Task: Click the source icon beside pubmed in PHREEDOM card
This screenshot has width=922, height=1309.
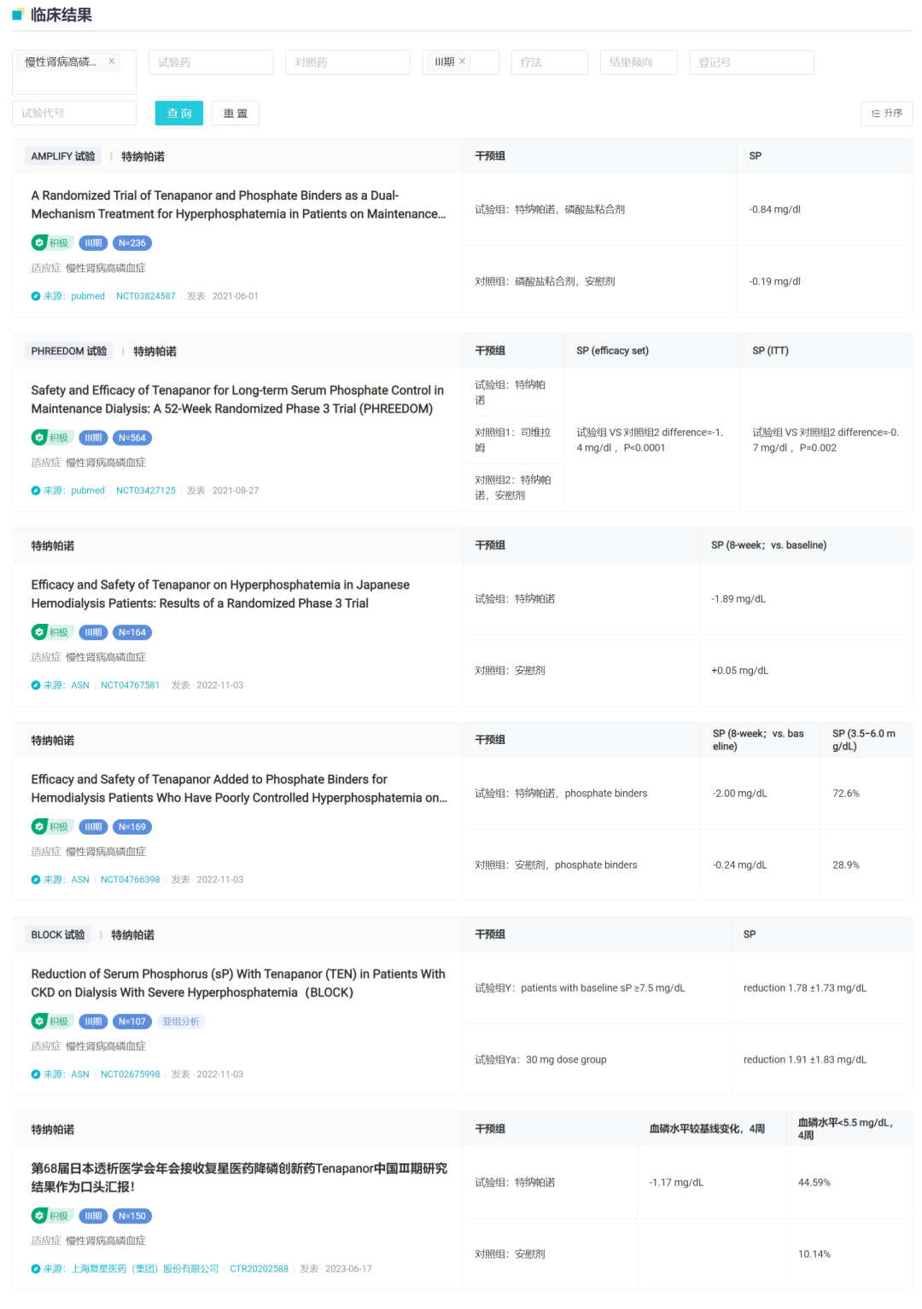Action: 36,491
